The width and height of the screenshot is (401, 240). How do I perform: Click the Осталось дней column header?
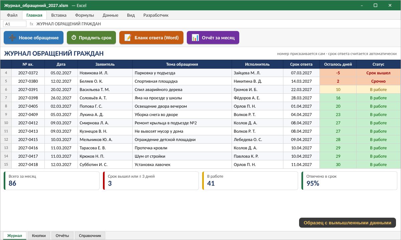pyautogui.click(x=338, y=64)
